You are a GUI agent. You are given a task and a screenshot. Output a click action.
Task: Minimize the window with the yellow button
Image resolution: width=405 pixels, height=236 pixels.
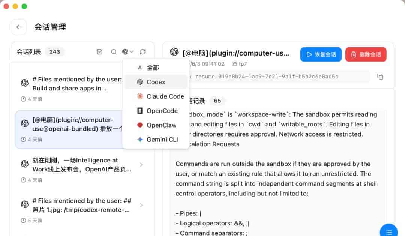[15, 6]
